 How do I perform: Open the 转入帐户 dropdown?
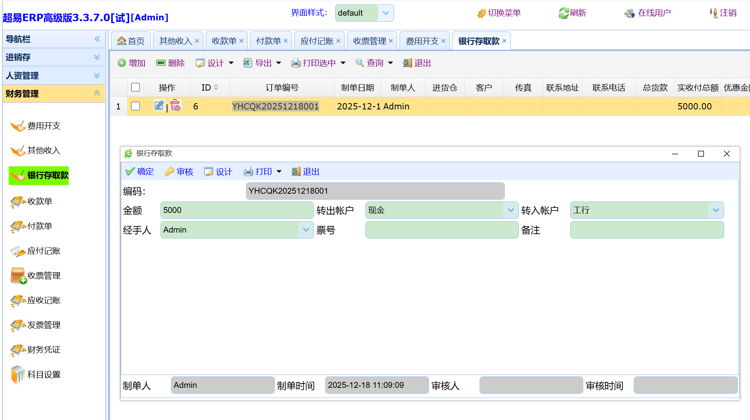tap(715, 210)
